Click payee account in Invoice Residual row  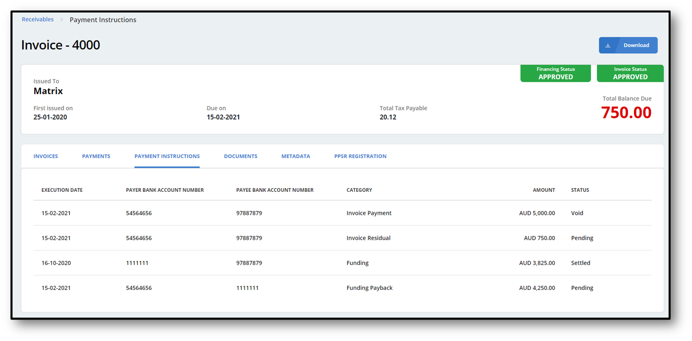(x=249, y=238)
